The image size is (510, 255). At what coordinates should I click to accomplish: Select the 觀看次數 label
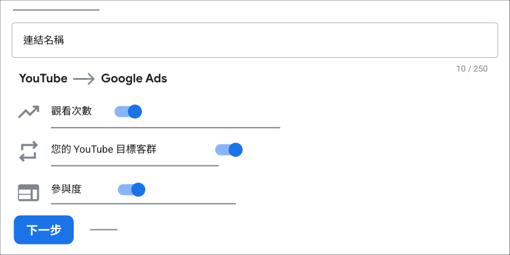[x=71, y=111]
